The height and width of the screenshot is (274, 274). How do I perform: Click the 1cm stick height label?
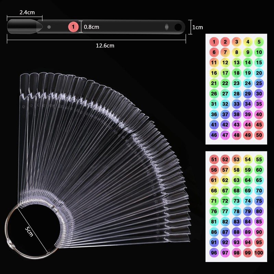click(197, 27)
